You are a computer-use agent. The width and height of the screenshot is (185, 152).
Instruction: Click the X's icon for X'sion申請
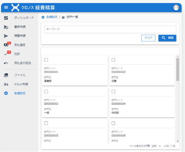6,84
